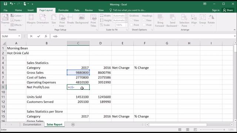Click the Save icon in the title bar
237x133 pixels.
pos(6,4)
